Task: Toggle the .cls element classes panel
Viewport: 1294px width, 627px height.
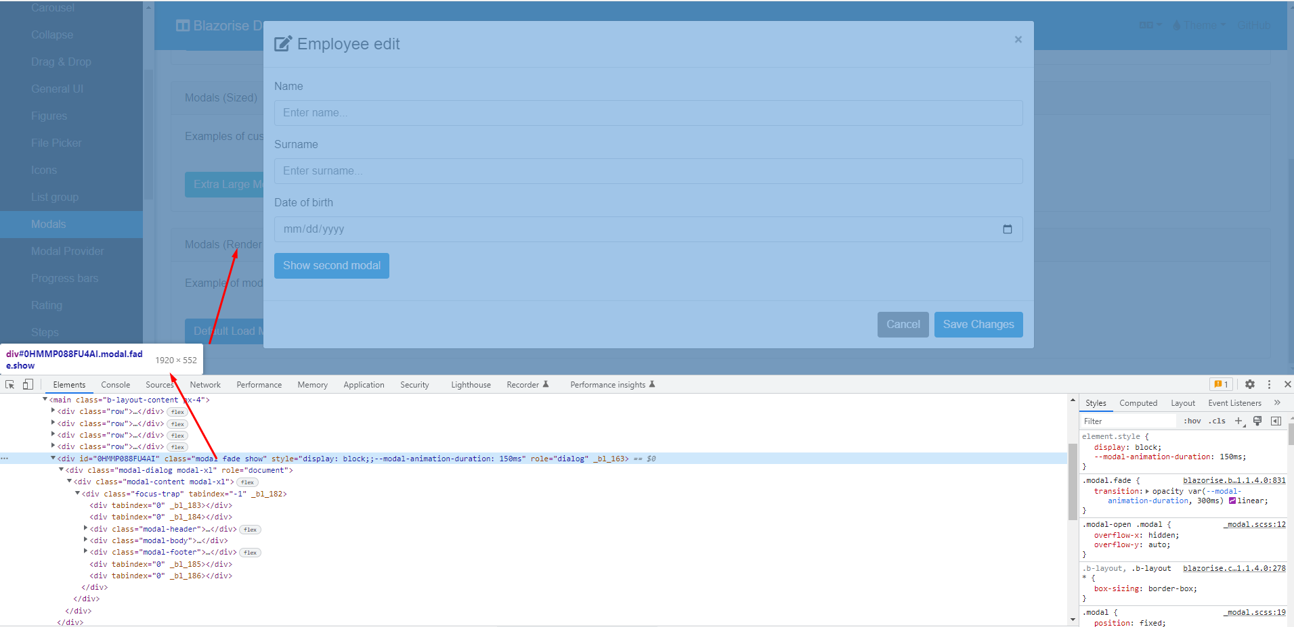Action: click(1217, 421)
